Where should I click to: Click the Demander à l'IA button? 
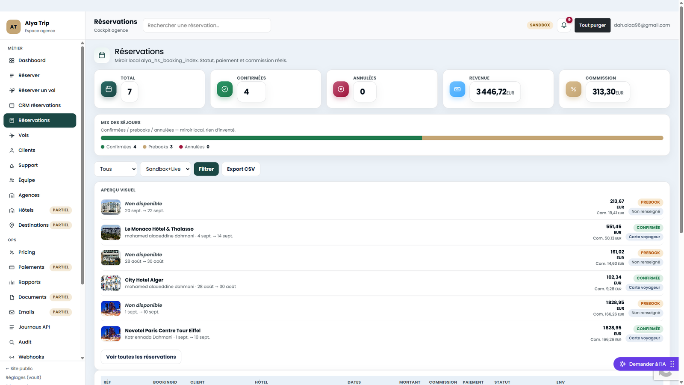[x=646, y=364]
